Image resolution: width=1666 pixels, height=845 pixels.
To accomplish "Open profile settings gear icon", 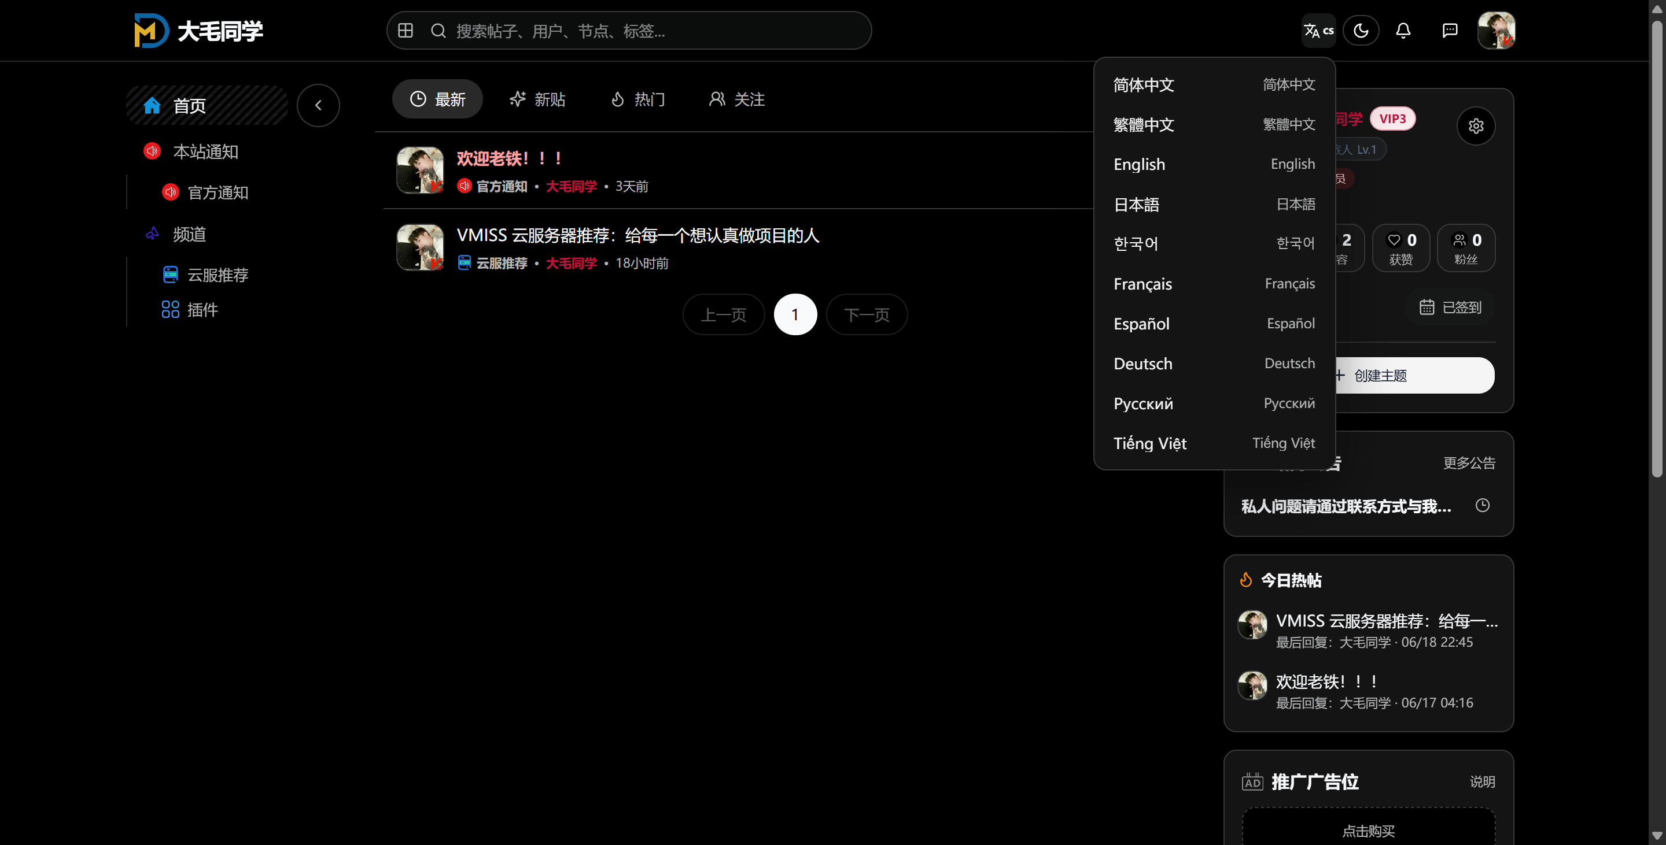I will [1476, 126].
